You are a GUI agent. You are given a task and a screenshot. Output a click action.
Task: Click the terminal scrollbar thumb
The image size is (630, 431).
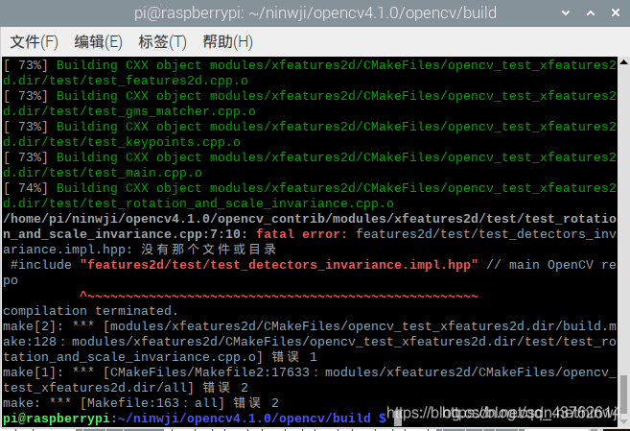[623, 394]
